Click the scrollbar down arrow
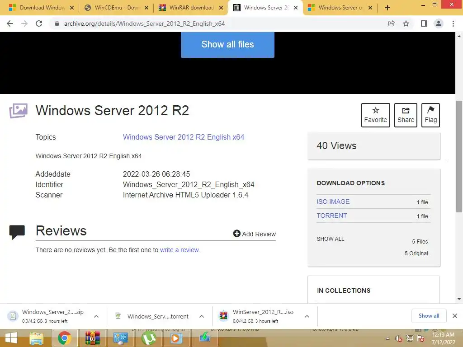Image resolution: width=463 pixels, height=347 pixels. (x=459, y=299)
